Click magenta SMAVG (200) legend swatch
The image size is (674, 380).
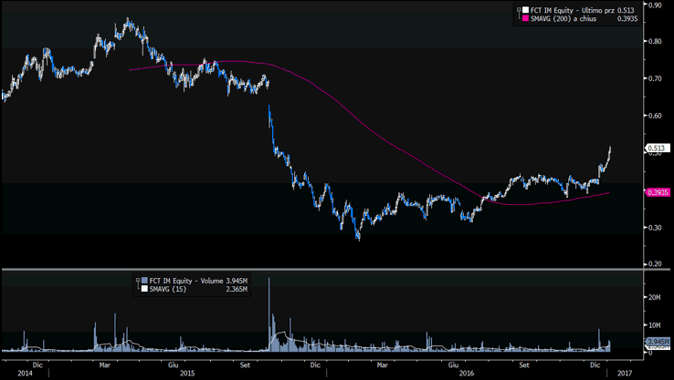(525, 18)
